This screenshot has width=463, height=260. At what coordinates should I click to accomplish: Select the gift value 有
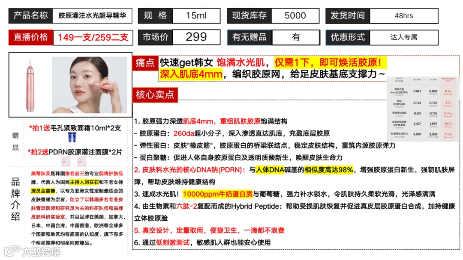(296, 37)
